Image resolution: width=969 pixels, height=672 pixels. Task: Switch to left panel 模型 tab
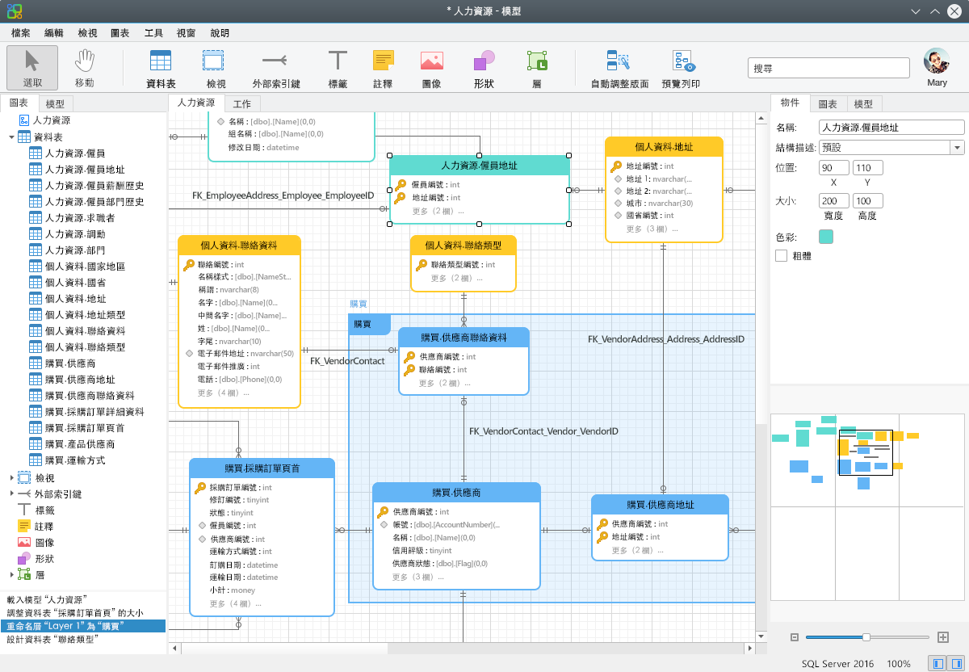point(55,103)
